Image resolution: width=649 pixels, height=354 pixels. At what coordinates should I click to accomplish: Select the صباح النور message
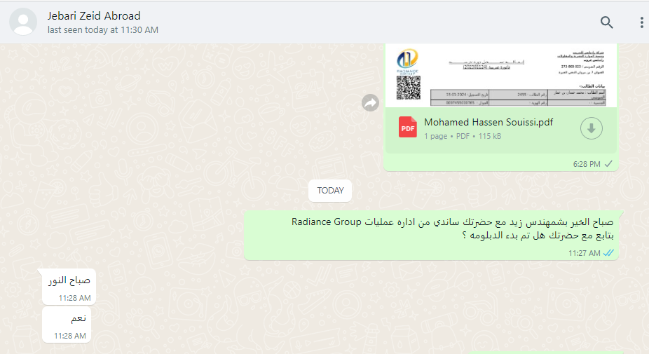69,287
